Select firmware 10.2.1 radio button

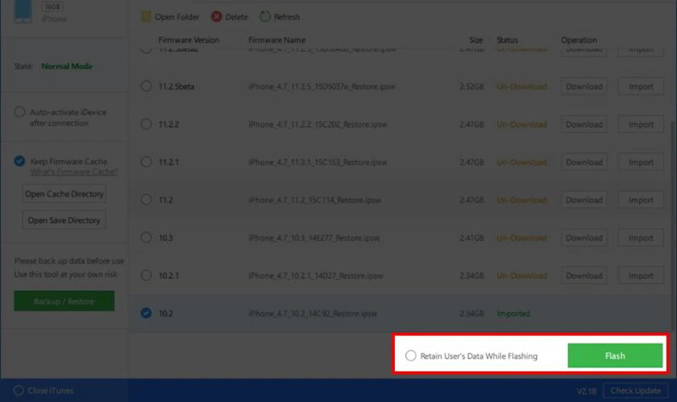coord(146,275)
